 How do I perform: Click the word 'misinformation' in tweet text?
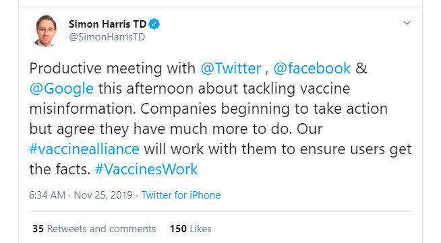82,108
